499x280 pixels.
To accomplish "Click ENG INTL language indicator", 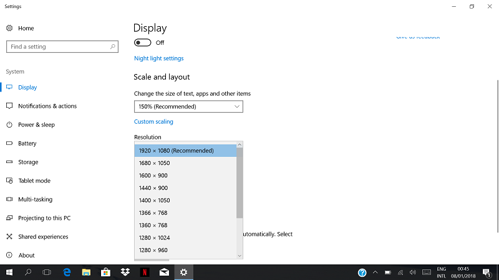I will [441, 273].
